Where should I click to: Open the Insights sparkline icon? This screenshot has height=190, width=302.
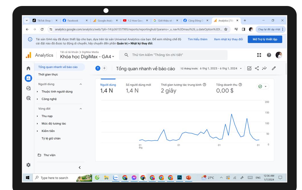[x=264, y=68]
